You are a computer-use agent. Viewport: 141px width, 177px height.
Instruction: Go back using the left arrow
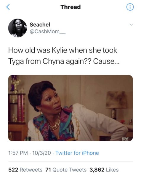click(x=8, y=7)
